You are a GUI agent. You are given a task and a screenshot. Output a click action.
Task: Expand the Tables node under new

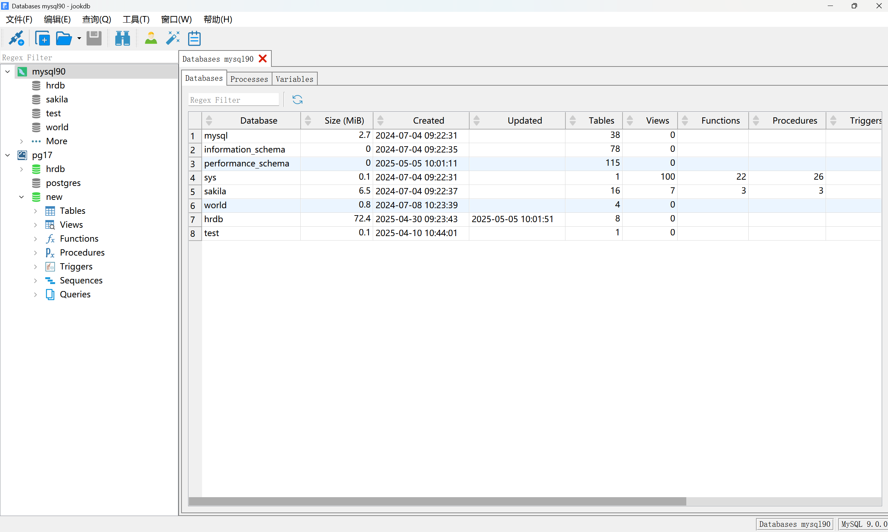36,211
